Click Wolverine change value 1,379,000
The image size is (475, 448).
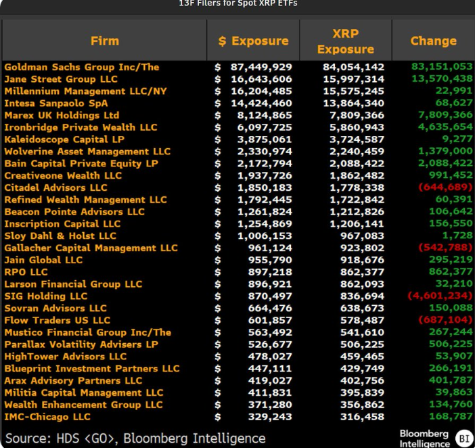coord(445,151)
